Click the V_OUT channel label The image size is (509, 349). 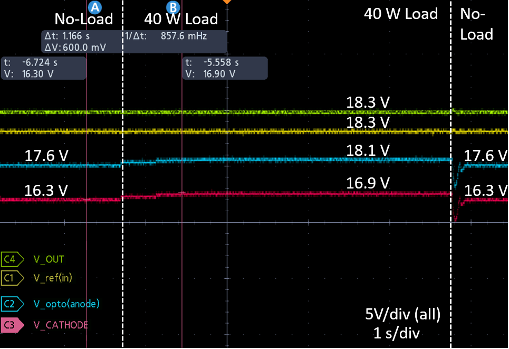[x=49, y=259]
